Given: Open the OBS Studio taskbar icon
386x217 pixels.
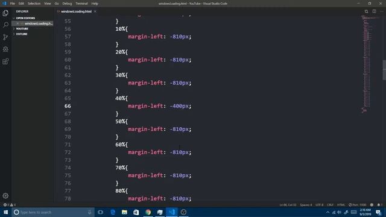Looking at the screenshot, I should point(183,212).
